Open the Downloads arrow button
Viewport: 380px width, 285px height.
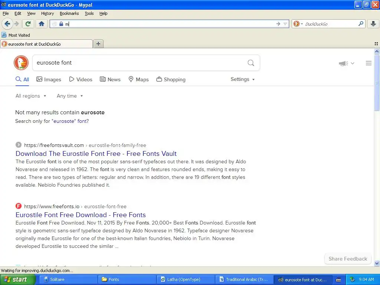[373, 24]
